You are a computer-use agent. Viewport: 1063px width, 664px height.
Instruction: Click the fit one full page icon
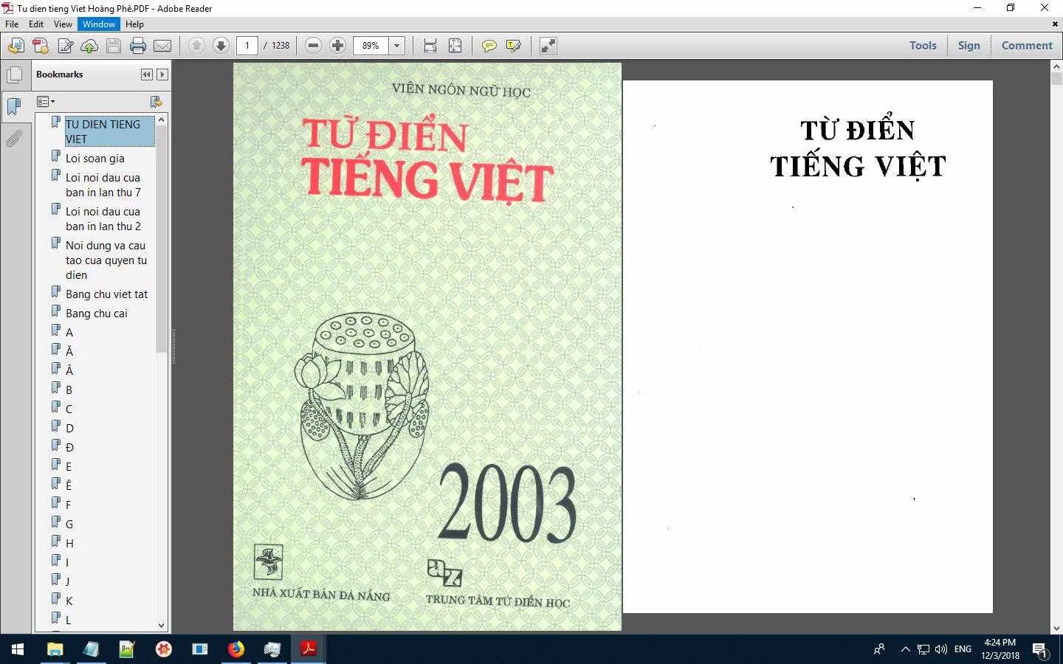pyautogui.click(x=455, y=46)
